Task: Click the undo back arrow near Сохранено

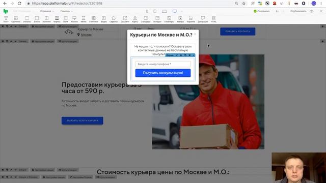Action: click(x=277, y=11)
